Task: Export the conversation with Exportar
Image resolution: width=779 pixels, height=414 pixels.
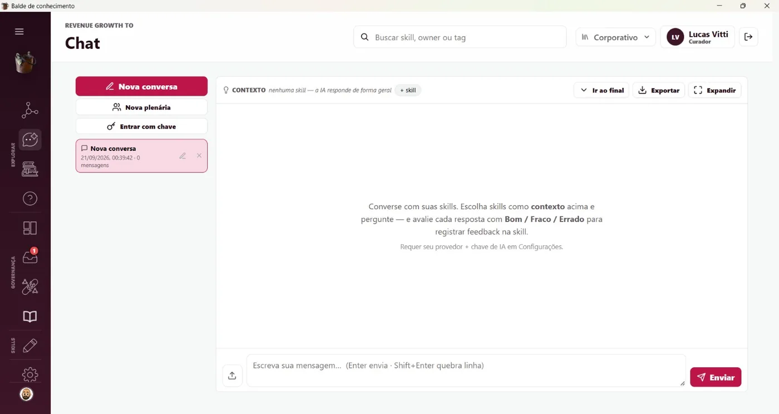Action: coord(659,90)
